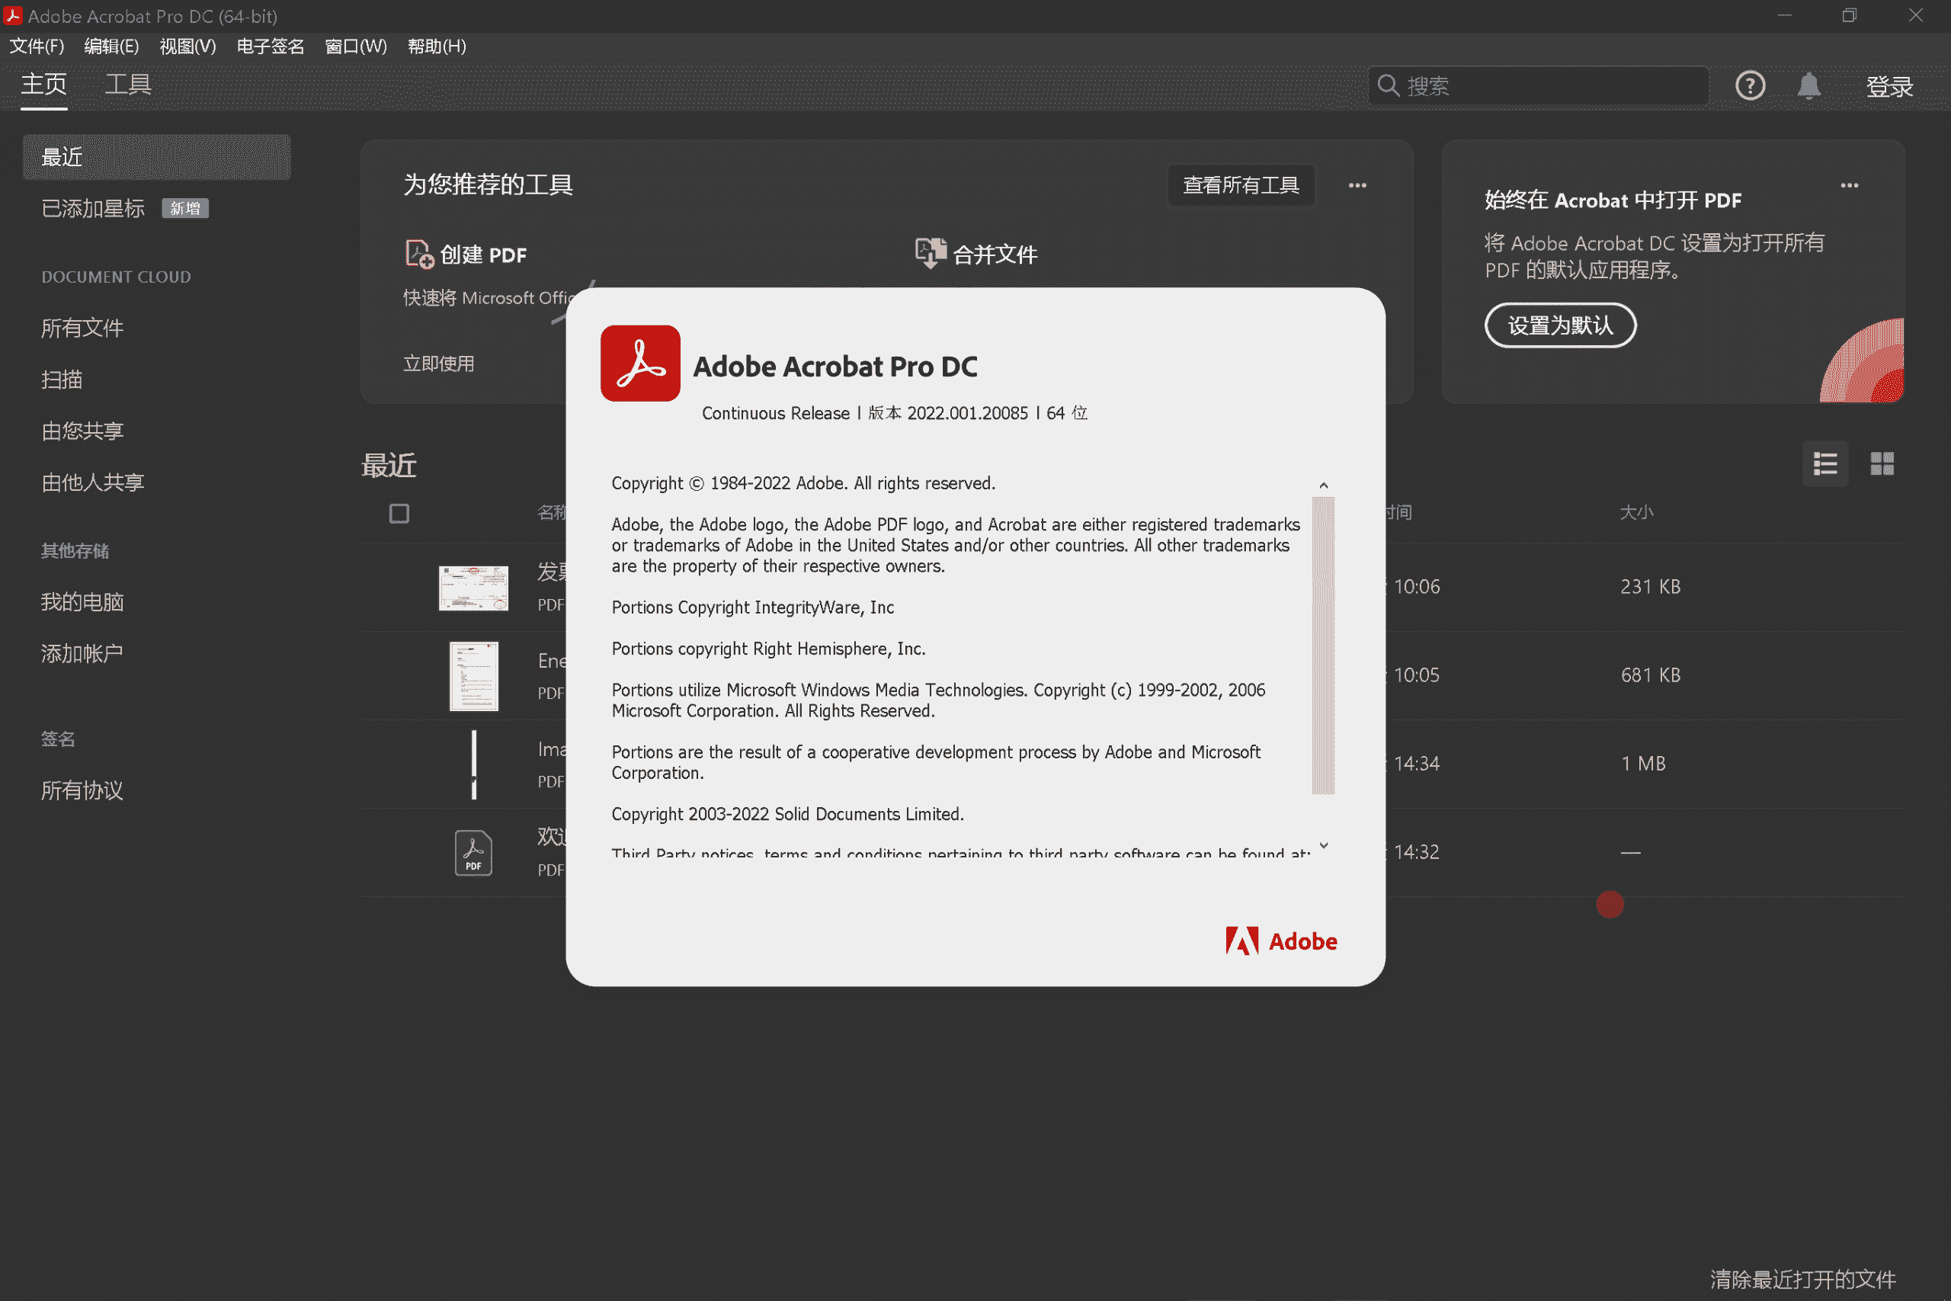Select 已添加星标 in the sidebar

[93, 208]
